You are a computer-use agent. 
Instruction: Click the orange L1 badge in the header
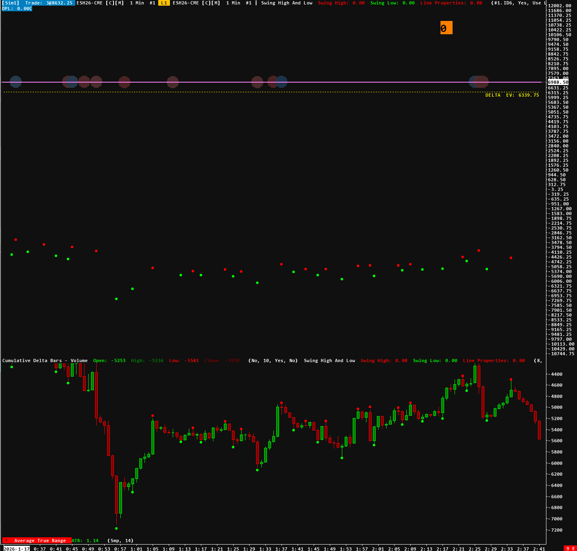(164, 3)
